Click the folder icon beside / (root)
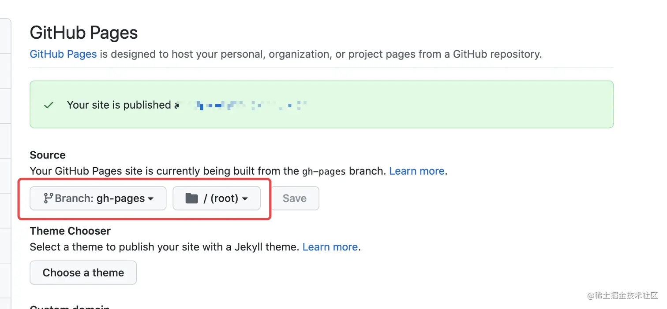 click(x=191, y=198)
